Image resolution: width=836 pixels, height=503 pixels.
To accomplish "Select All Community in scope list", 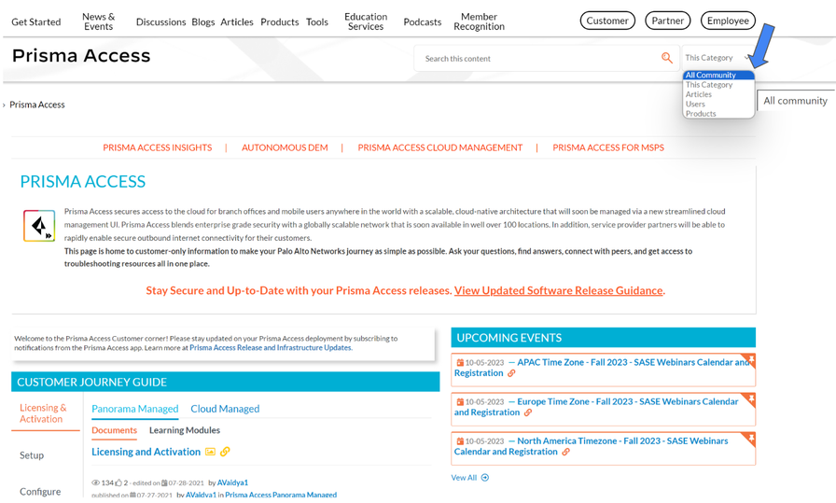I will click(x=718, y=76).
